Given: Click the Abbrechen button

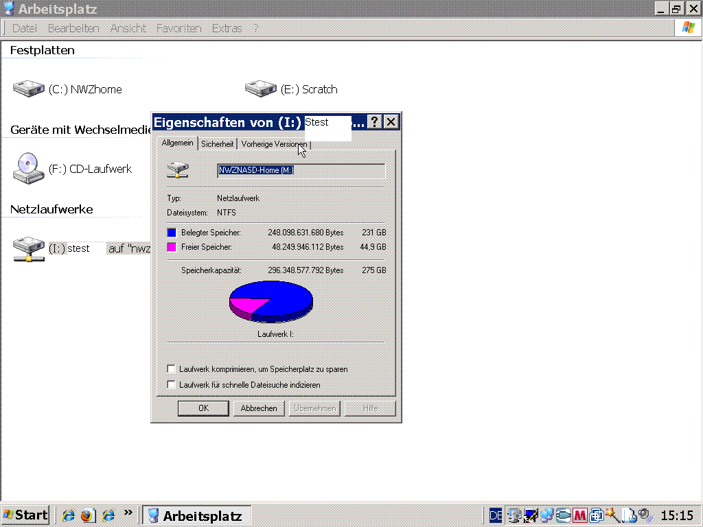Looking at the screenshot, I should [x=259, y=408].
